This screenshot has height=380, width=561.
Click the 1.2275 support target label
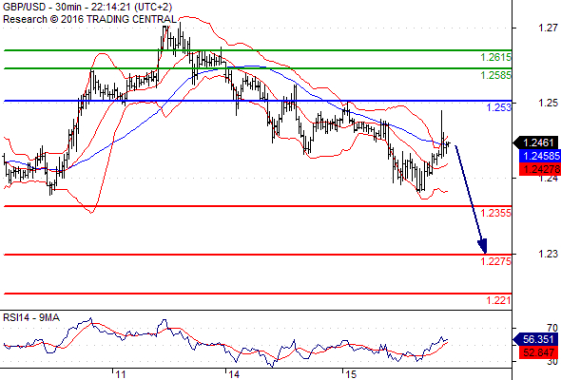pos(495,261)
